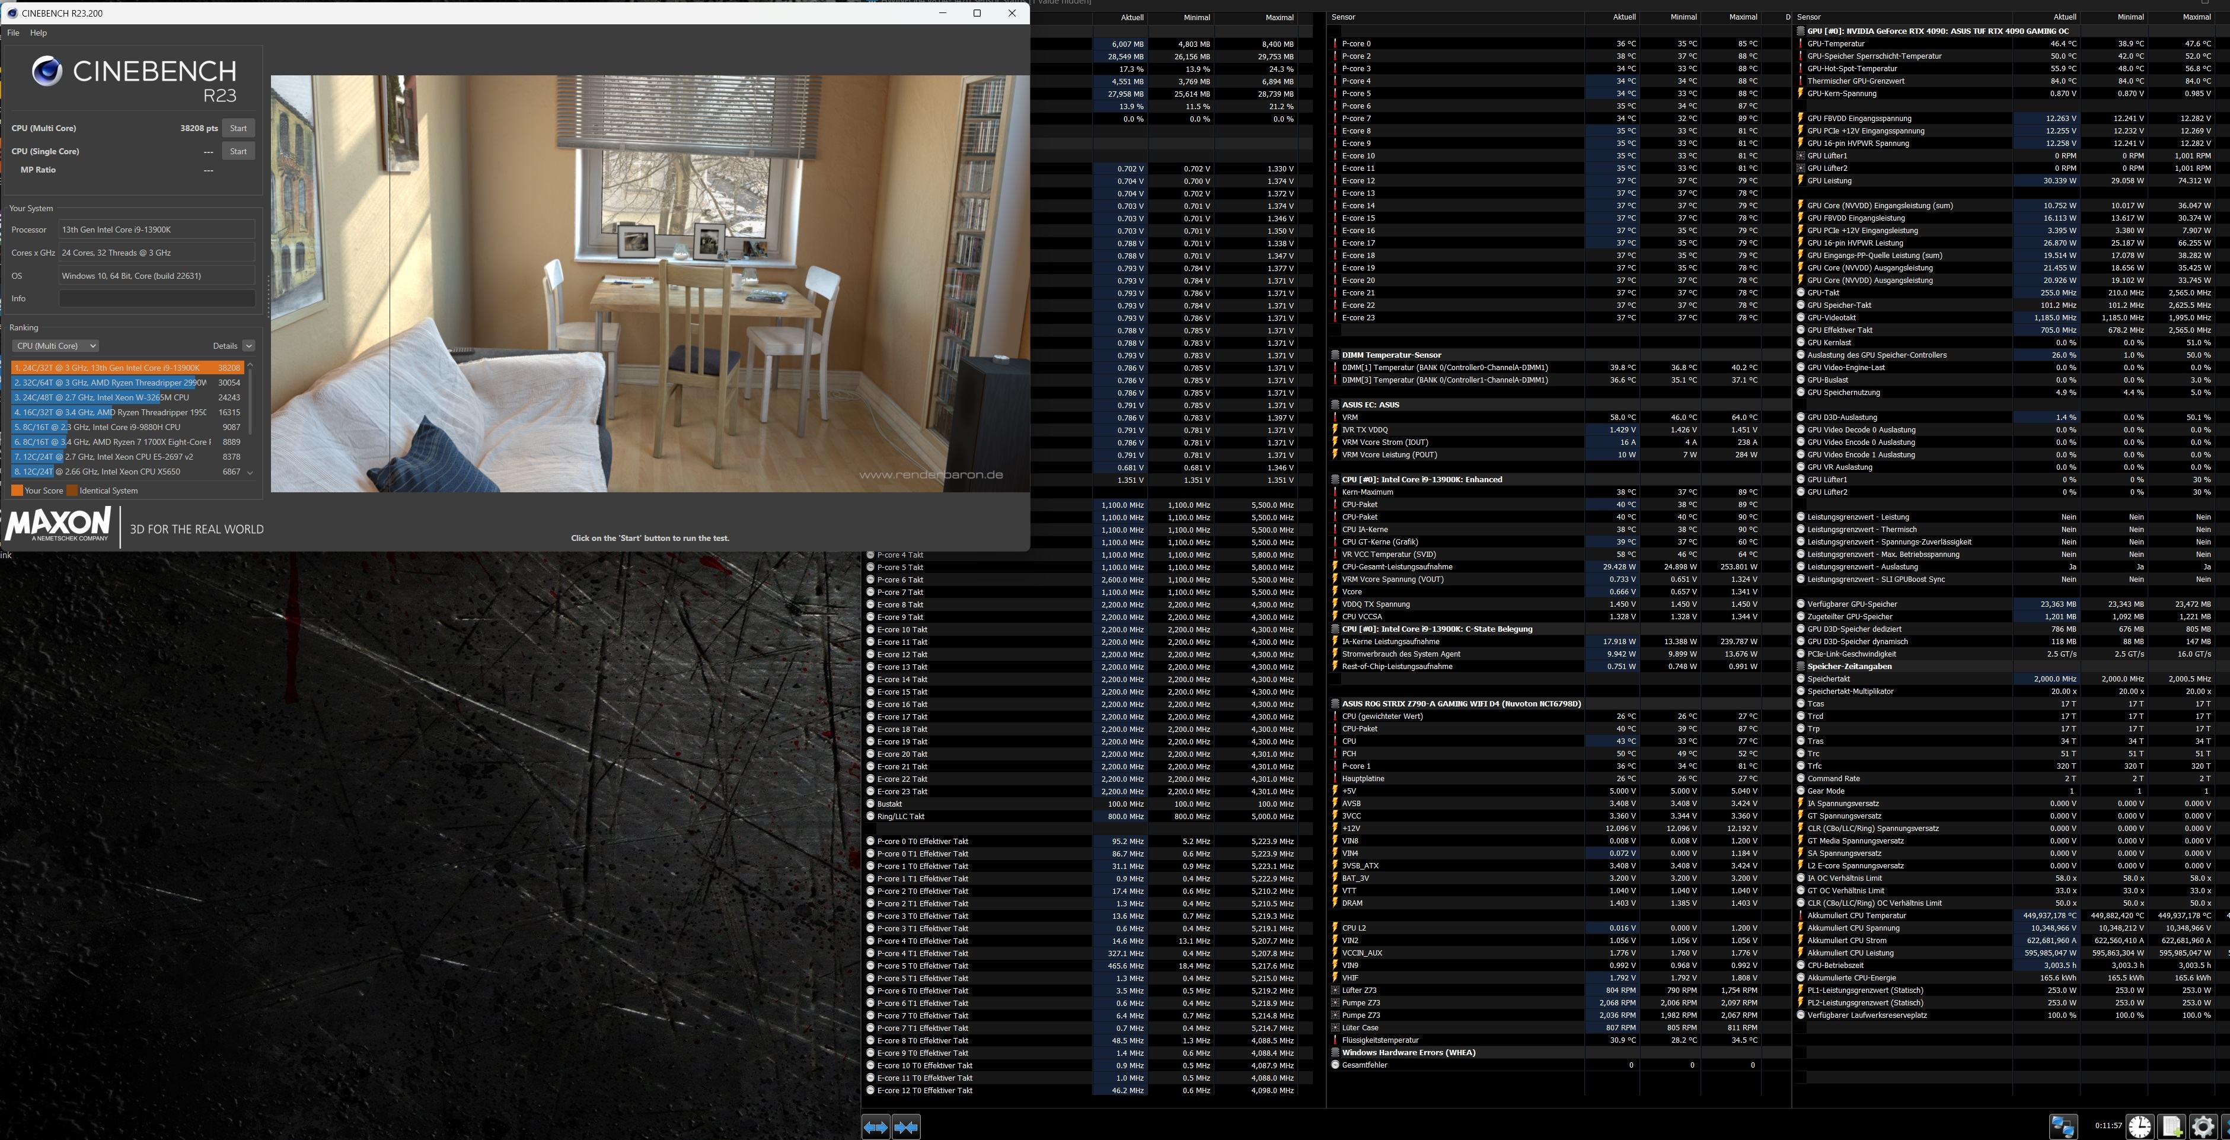This screenshot has width=2230, height=1140.
Task: Click the HWiNFO expand columns arrows icon
Action: [x=876, y=1127]
